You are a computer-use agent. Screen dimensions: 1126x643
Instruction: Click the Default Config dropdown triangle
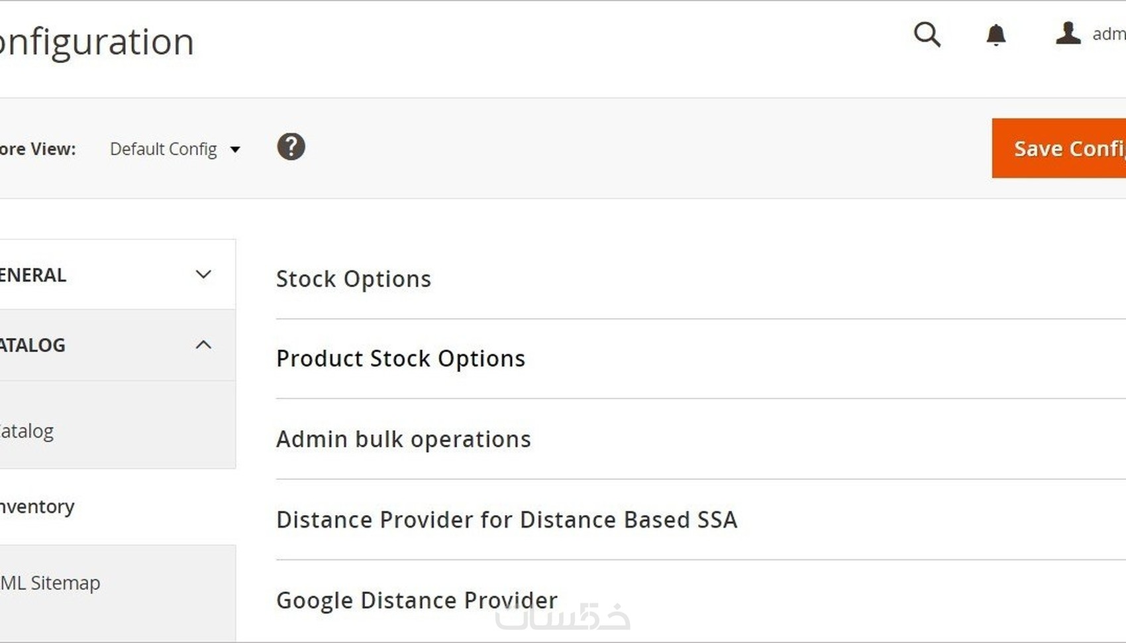tap(235, 150)
